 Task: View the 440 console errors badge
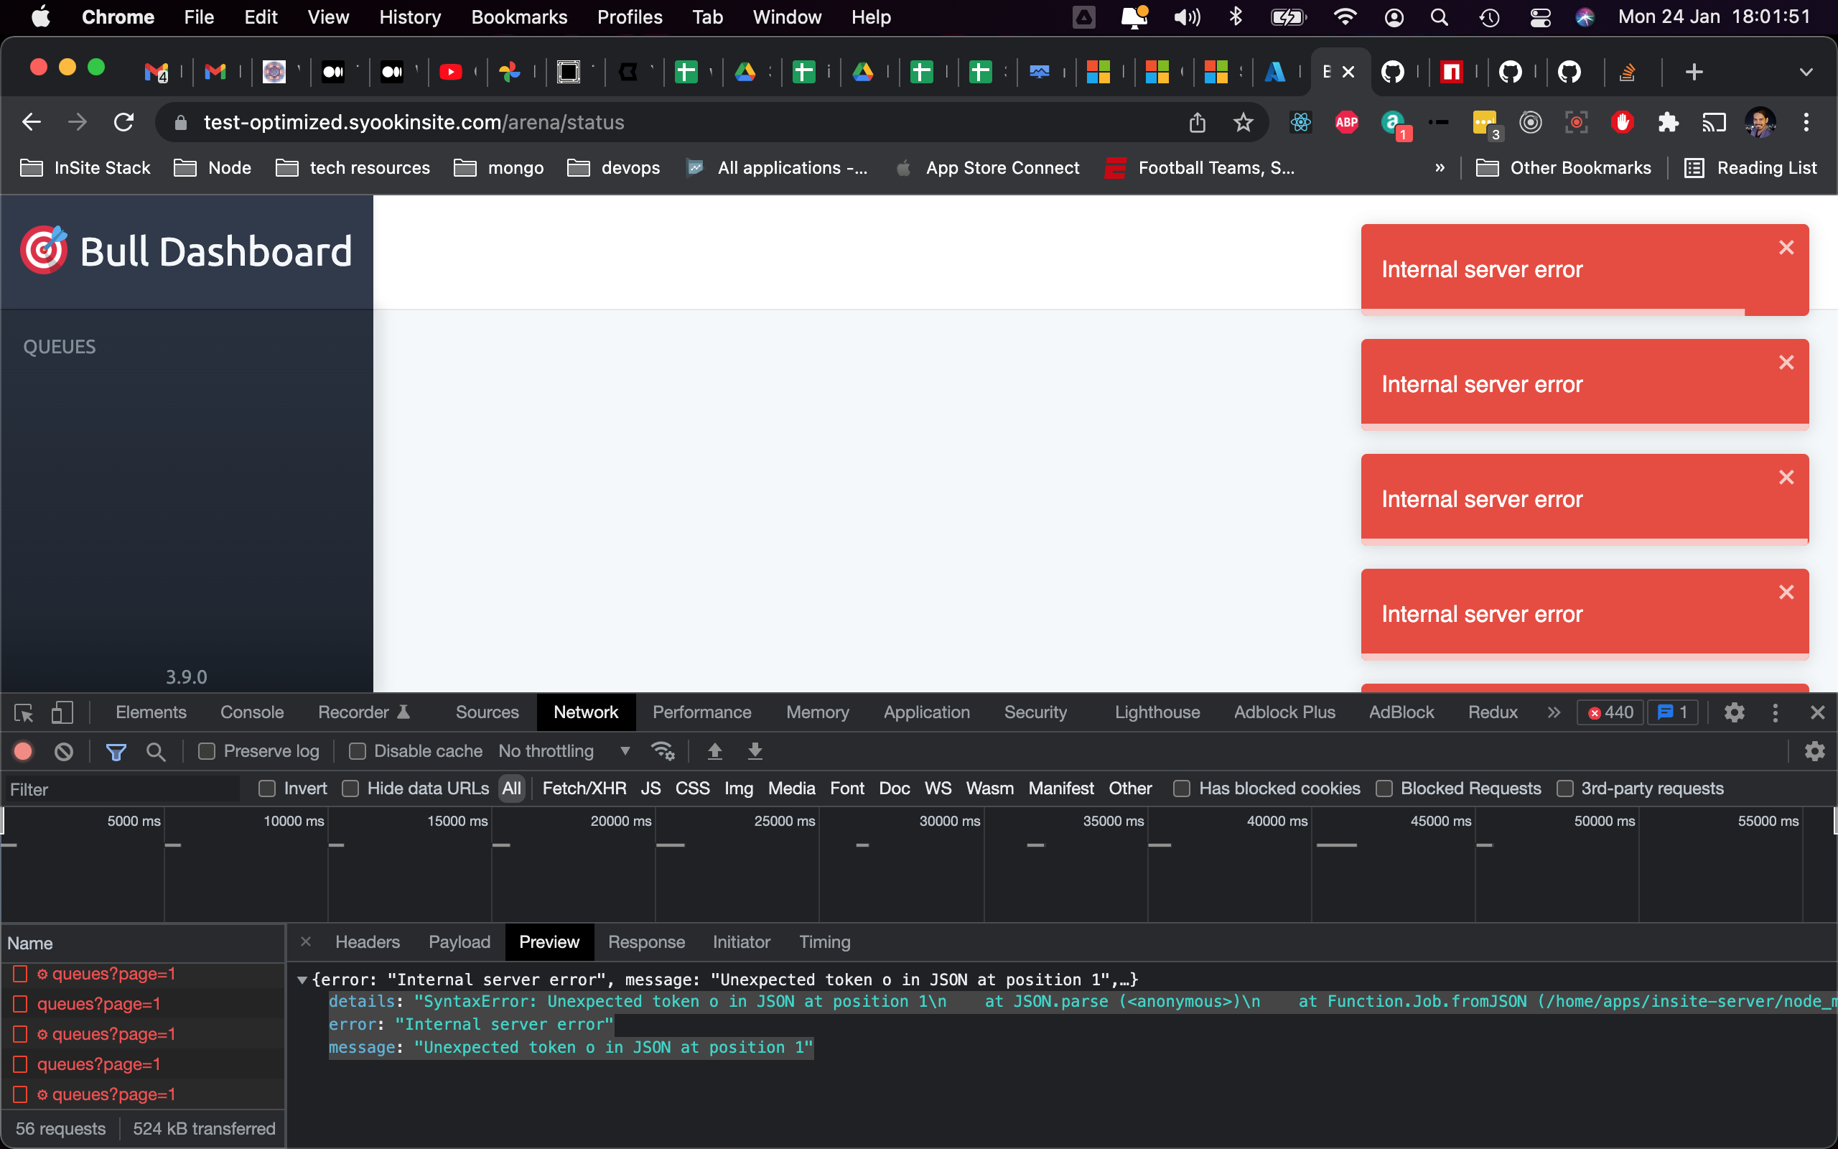(1609, 712)
